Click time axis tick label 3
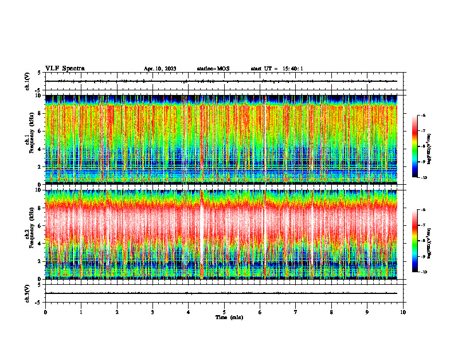The width and height of the screenshot is (454, 350). tap(152, 312)
